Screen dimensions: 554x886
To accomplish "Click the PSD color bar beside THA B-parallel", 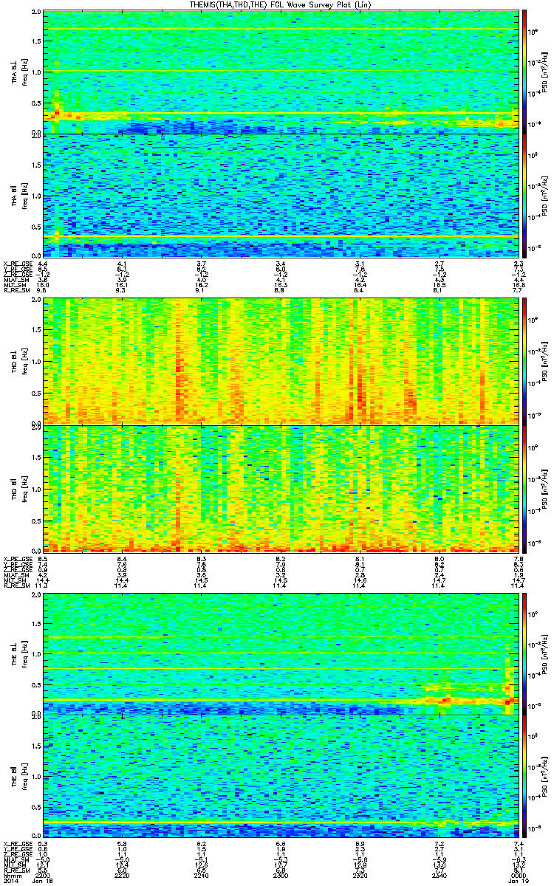I will point(526,195).
